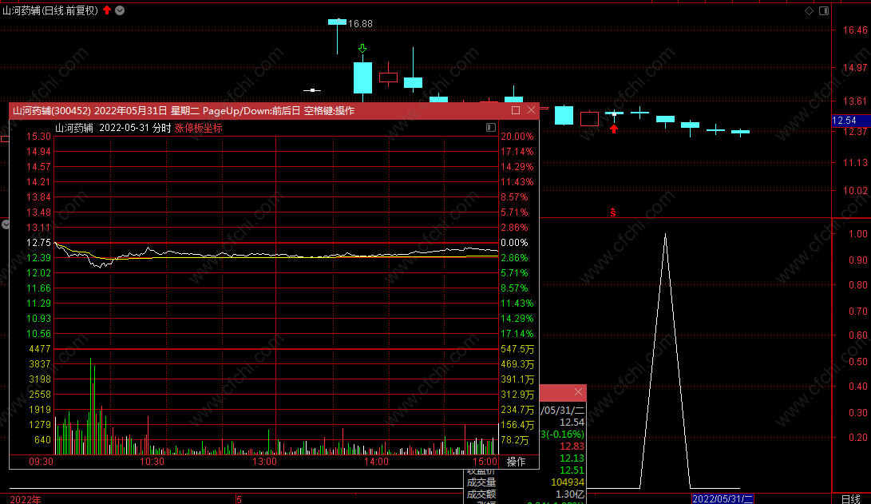Open the circular dropdown next to chart title
This screenshot has width=871, height=504.
click(x=120, y=10)
